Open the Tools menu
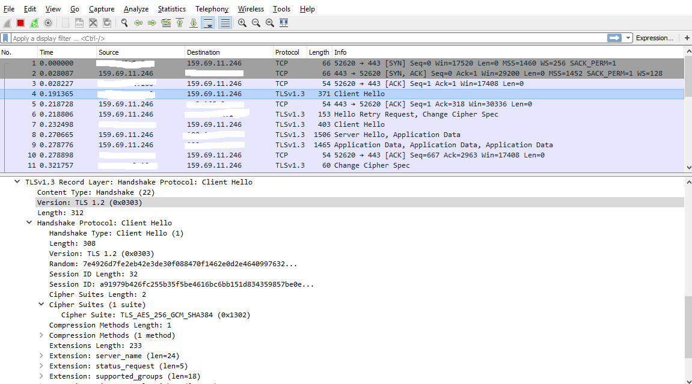Screen dimensions: 692x384 [281, 9]
